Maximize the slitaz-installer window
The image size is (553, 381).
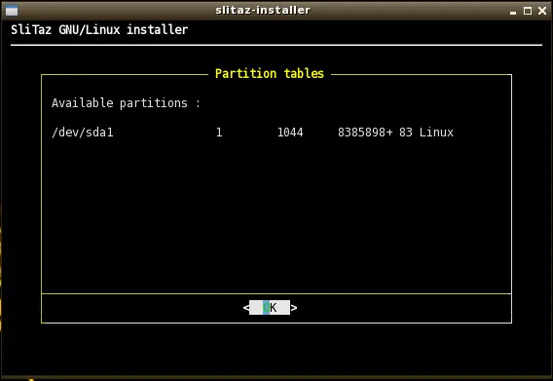pos(528,11)
